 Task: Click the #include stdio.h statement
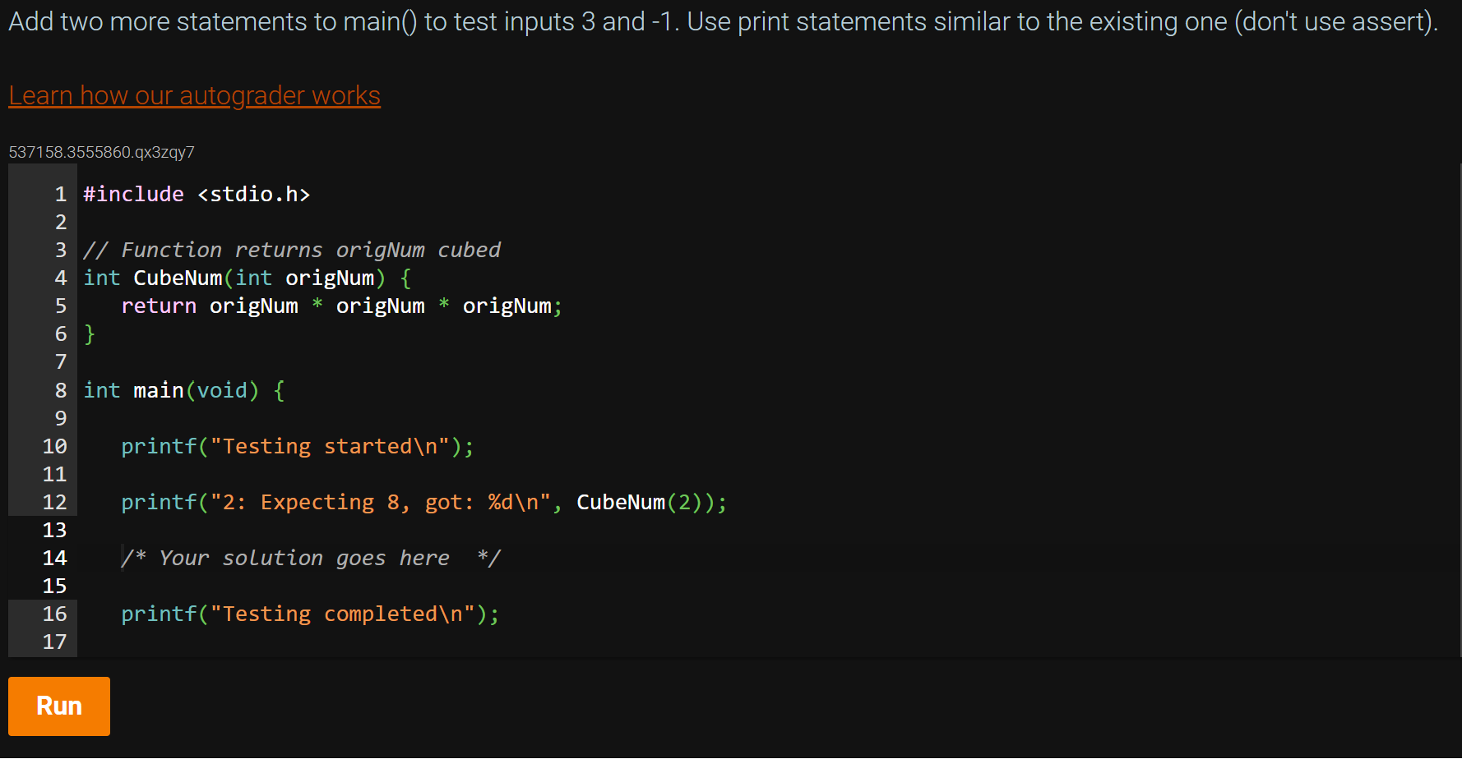tap(197, 194)
